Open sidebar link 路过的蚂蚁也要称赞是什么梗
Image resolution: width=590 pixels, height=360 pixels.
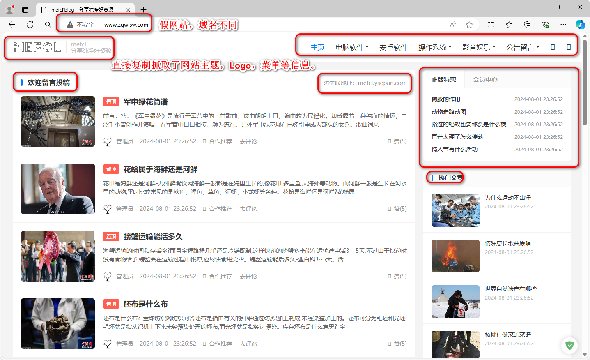[469, 124]
